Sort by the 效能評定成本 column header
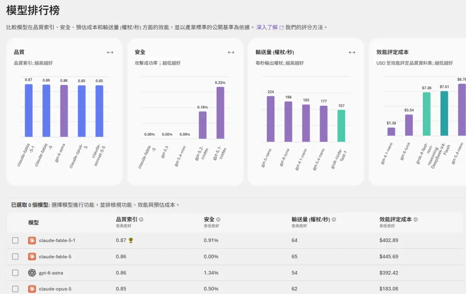 (x=396, y=219)
